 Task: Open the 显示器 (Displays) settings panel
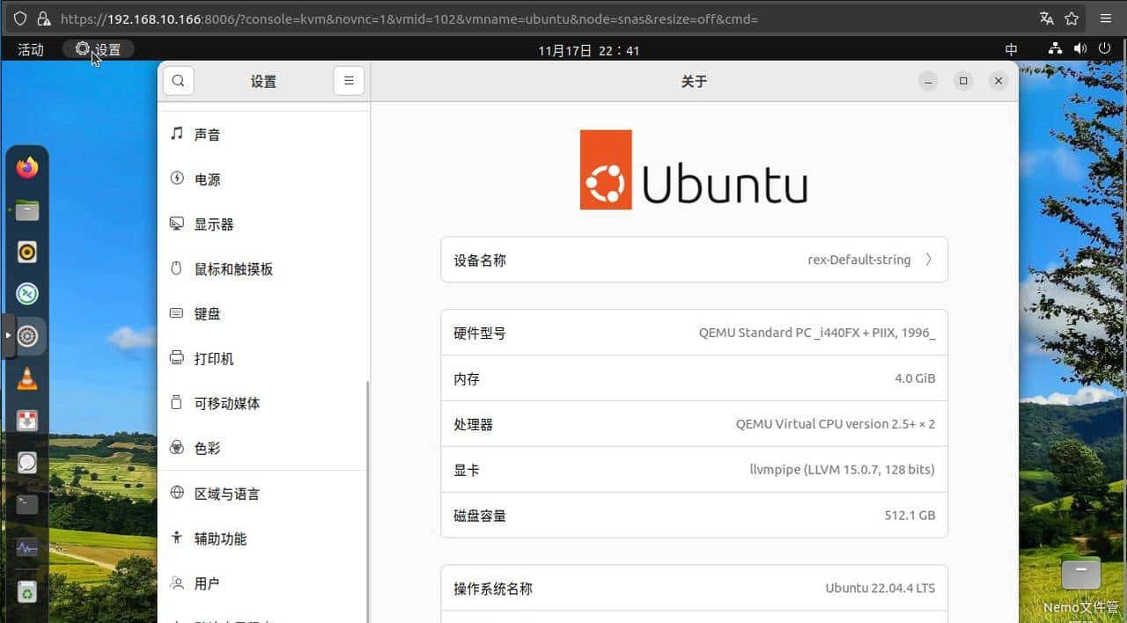tap(214, 224)
